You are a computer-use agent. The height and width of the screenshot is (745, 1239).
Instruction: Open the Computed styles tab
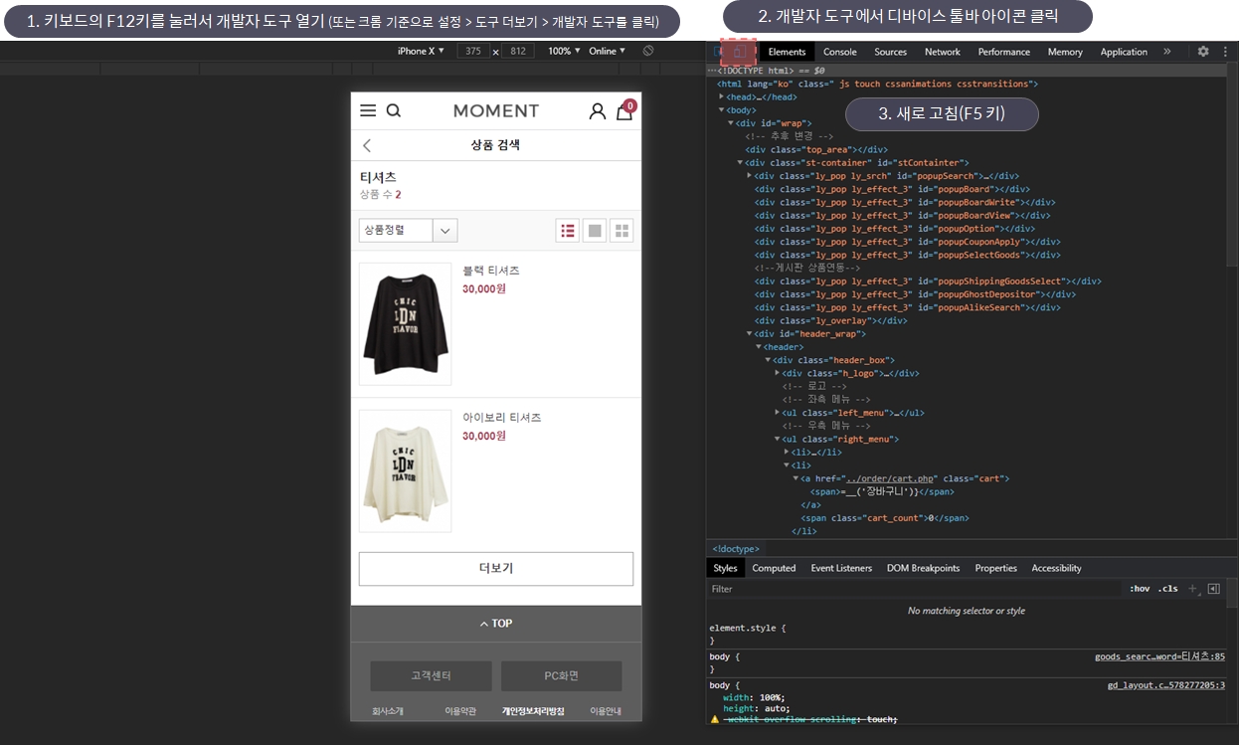pos(774,568)
